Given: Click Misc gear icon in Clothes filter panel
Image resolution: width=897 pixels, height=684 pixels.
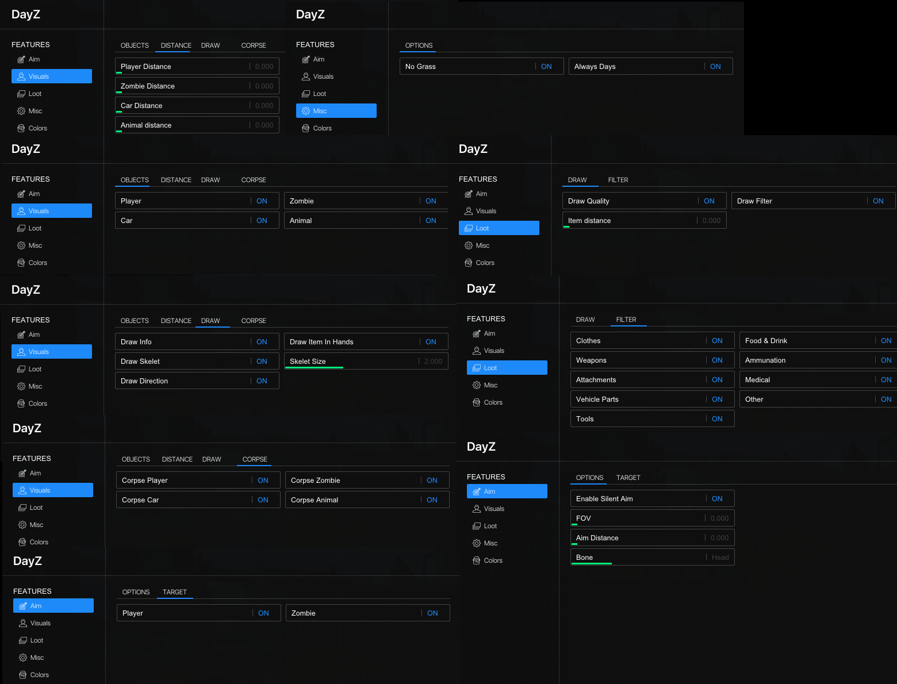Looking at the screenshot, I should (x=477, y=385).
